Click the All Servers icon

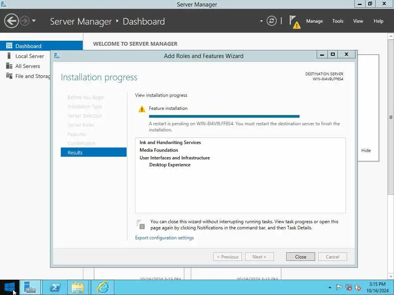(x=9, y=66)
